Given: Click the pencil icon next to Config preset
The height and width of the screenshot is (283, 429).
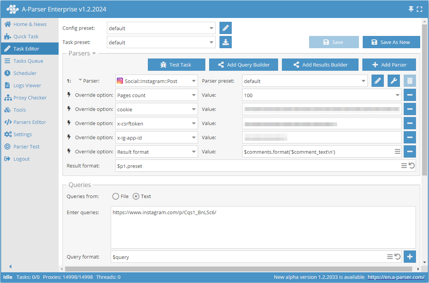Looking at the screenshot, I should click(x=226, y=28).
